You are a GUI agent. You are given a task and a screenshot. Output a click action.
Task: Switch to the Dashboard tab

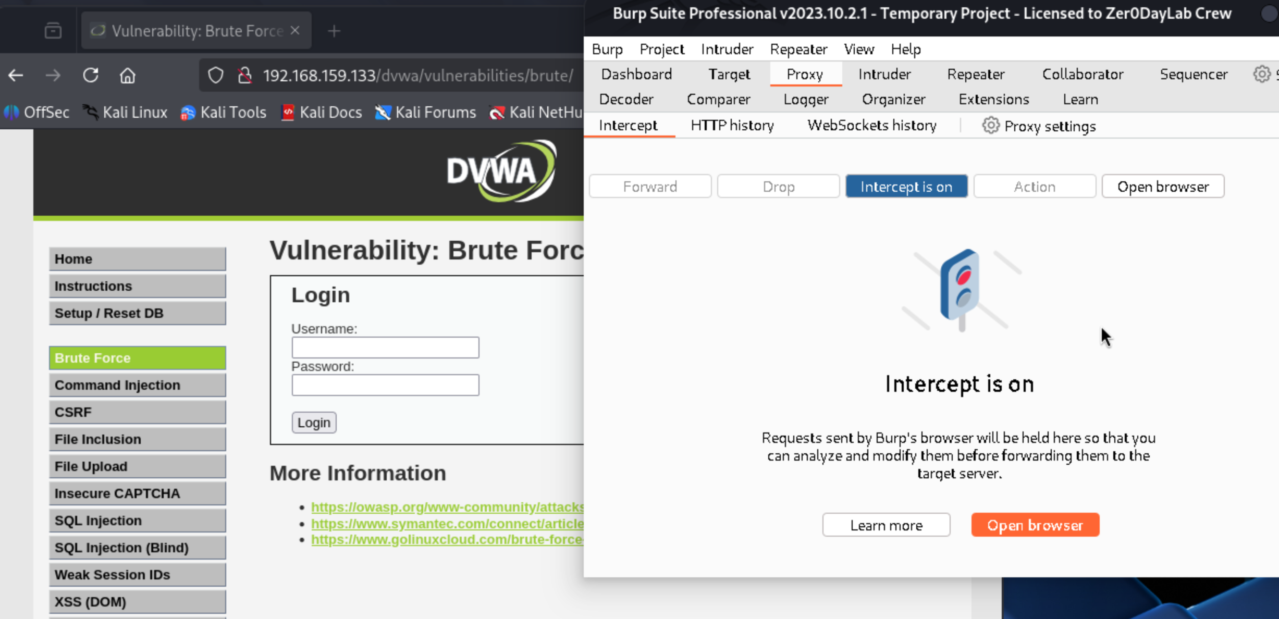[636, 74]
